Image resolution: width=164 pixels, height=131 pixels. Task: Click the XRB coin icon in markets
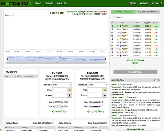coord(120,29)
